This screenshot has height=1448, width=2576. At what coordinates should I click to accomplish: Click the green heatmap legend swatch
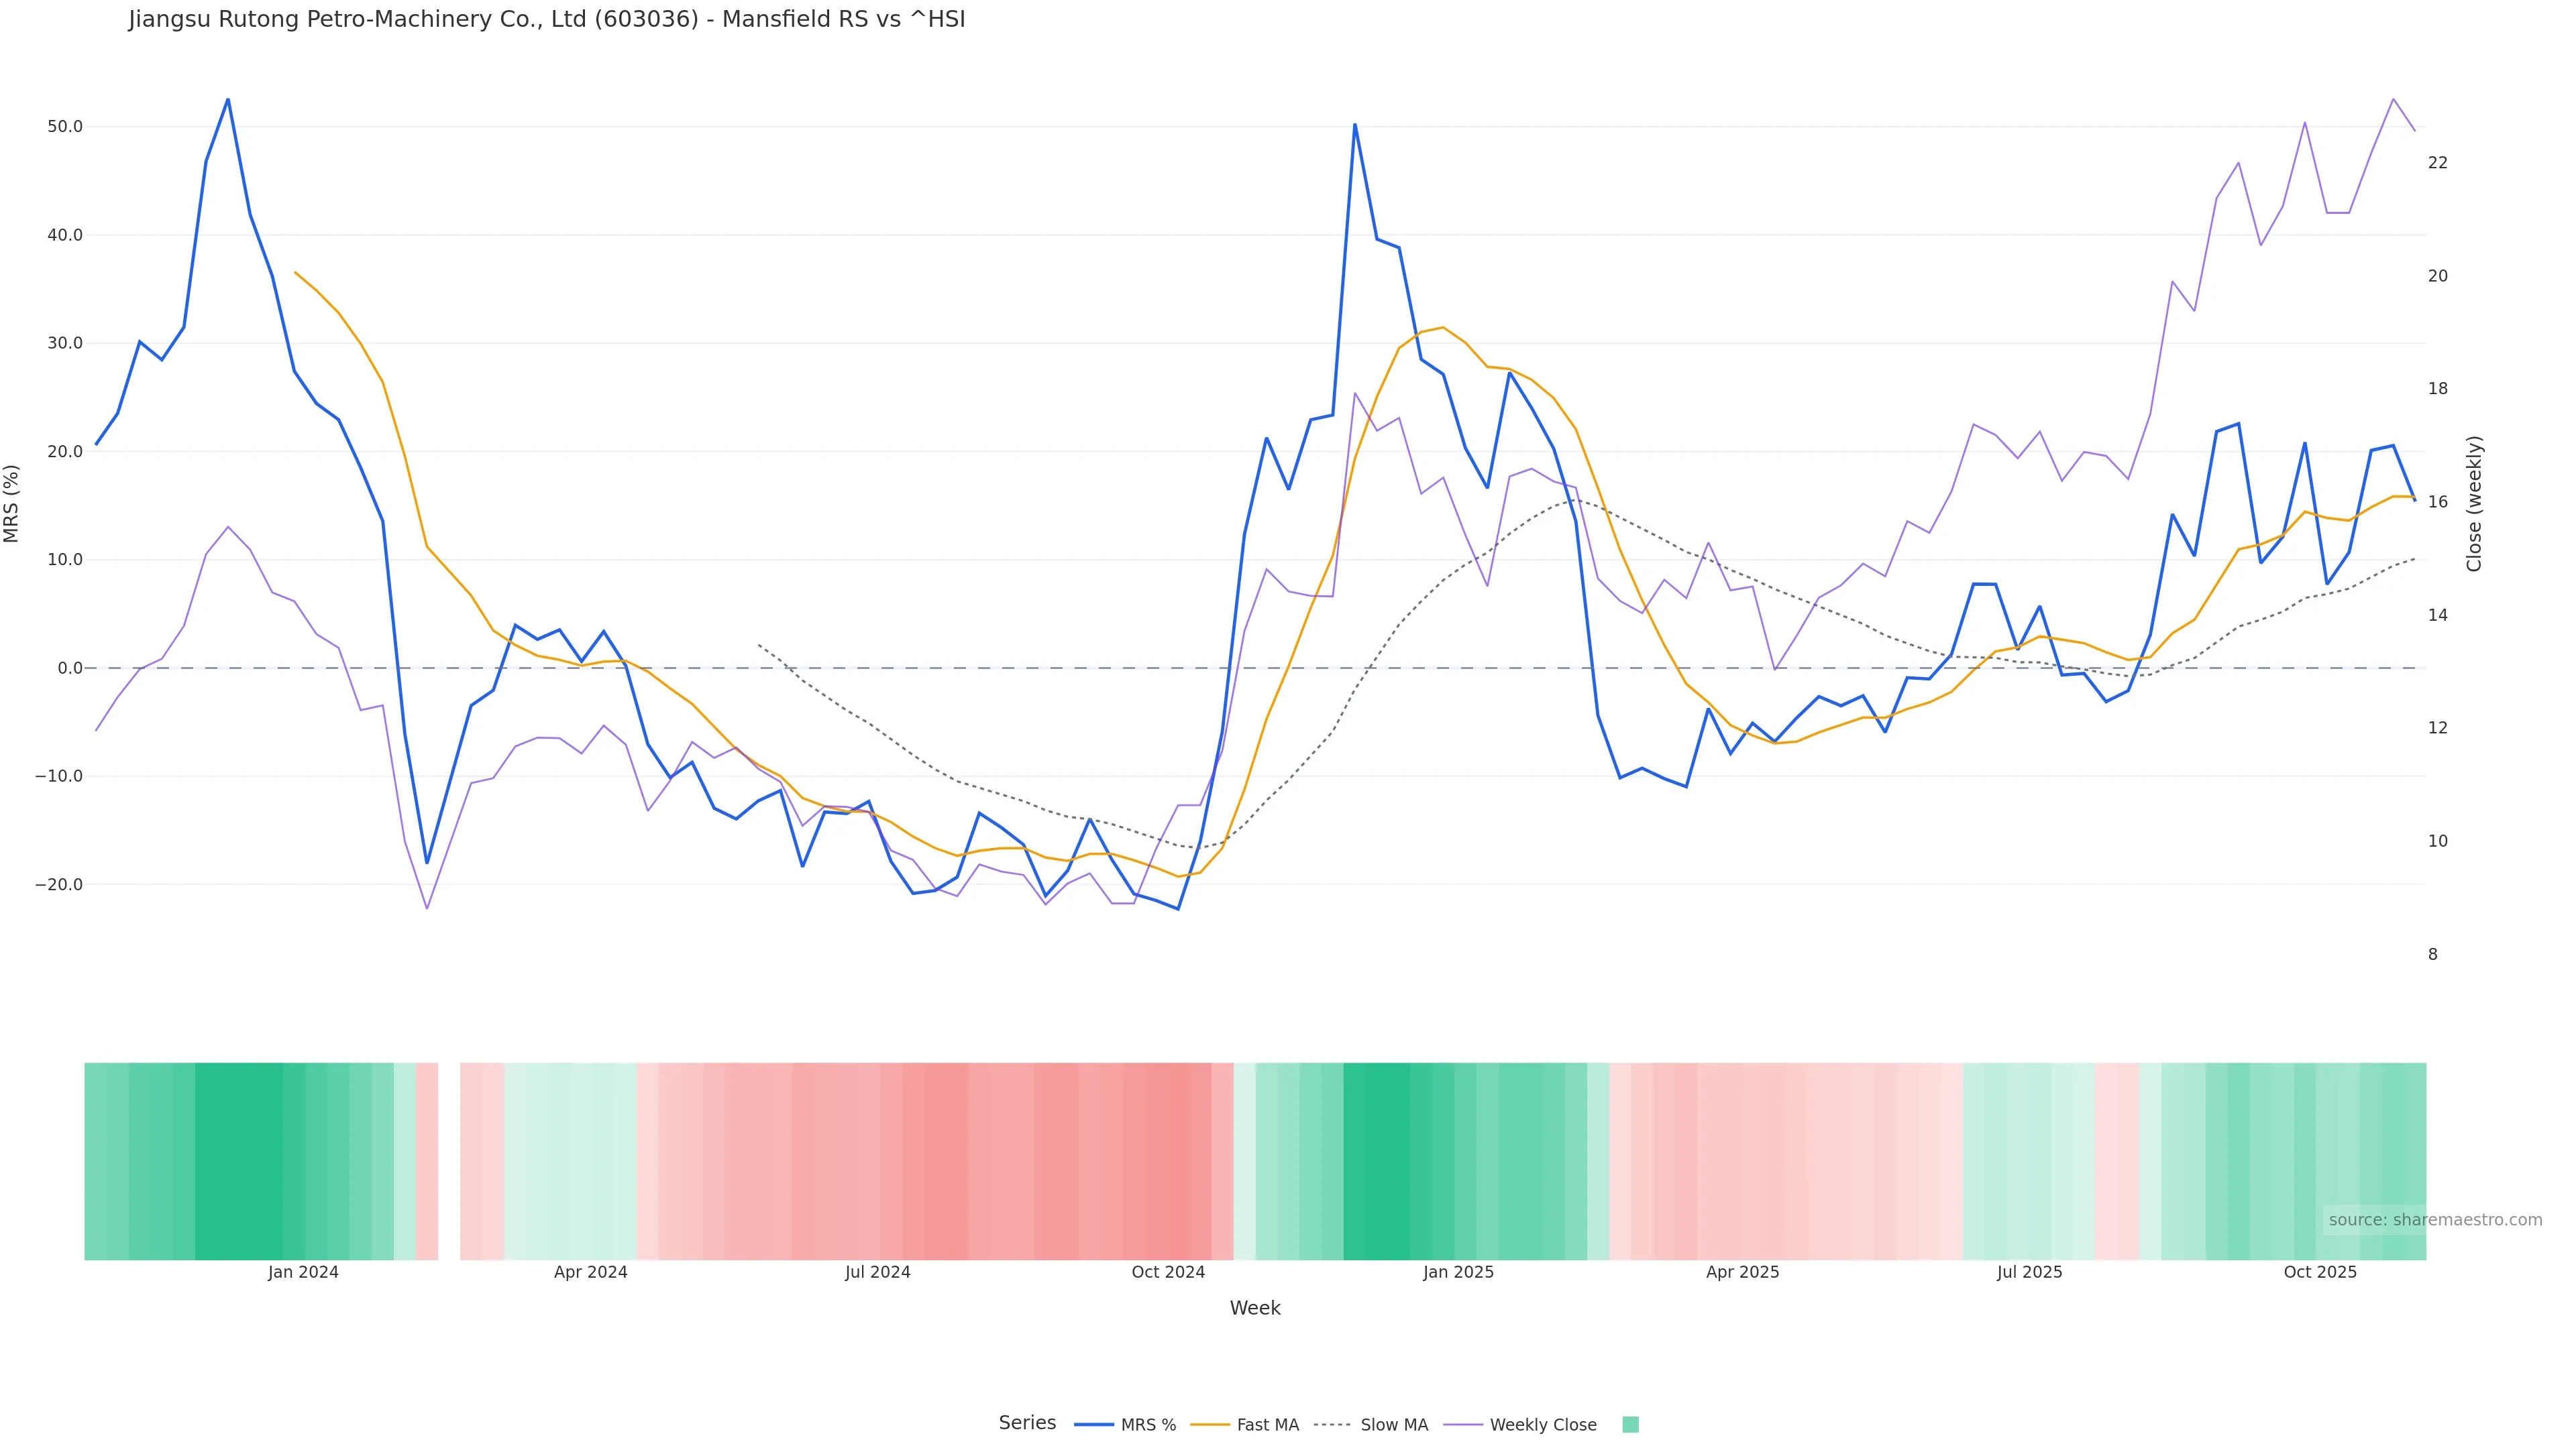[1630, 1425]
